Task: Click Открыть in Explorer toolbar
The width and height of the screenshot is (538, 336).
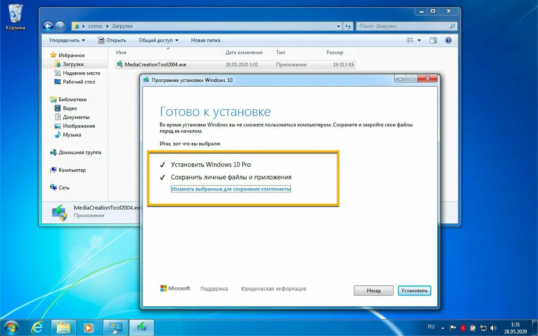Action: [x=112, y=40]
